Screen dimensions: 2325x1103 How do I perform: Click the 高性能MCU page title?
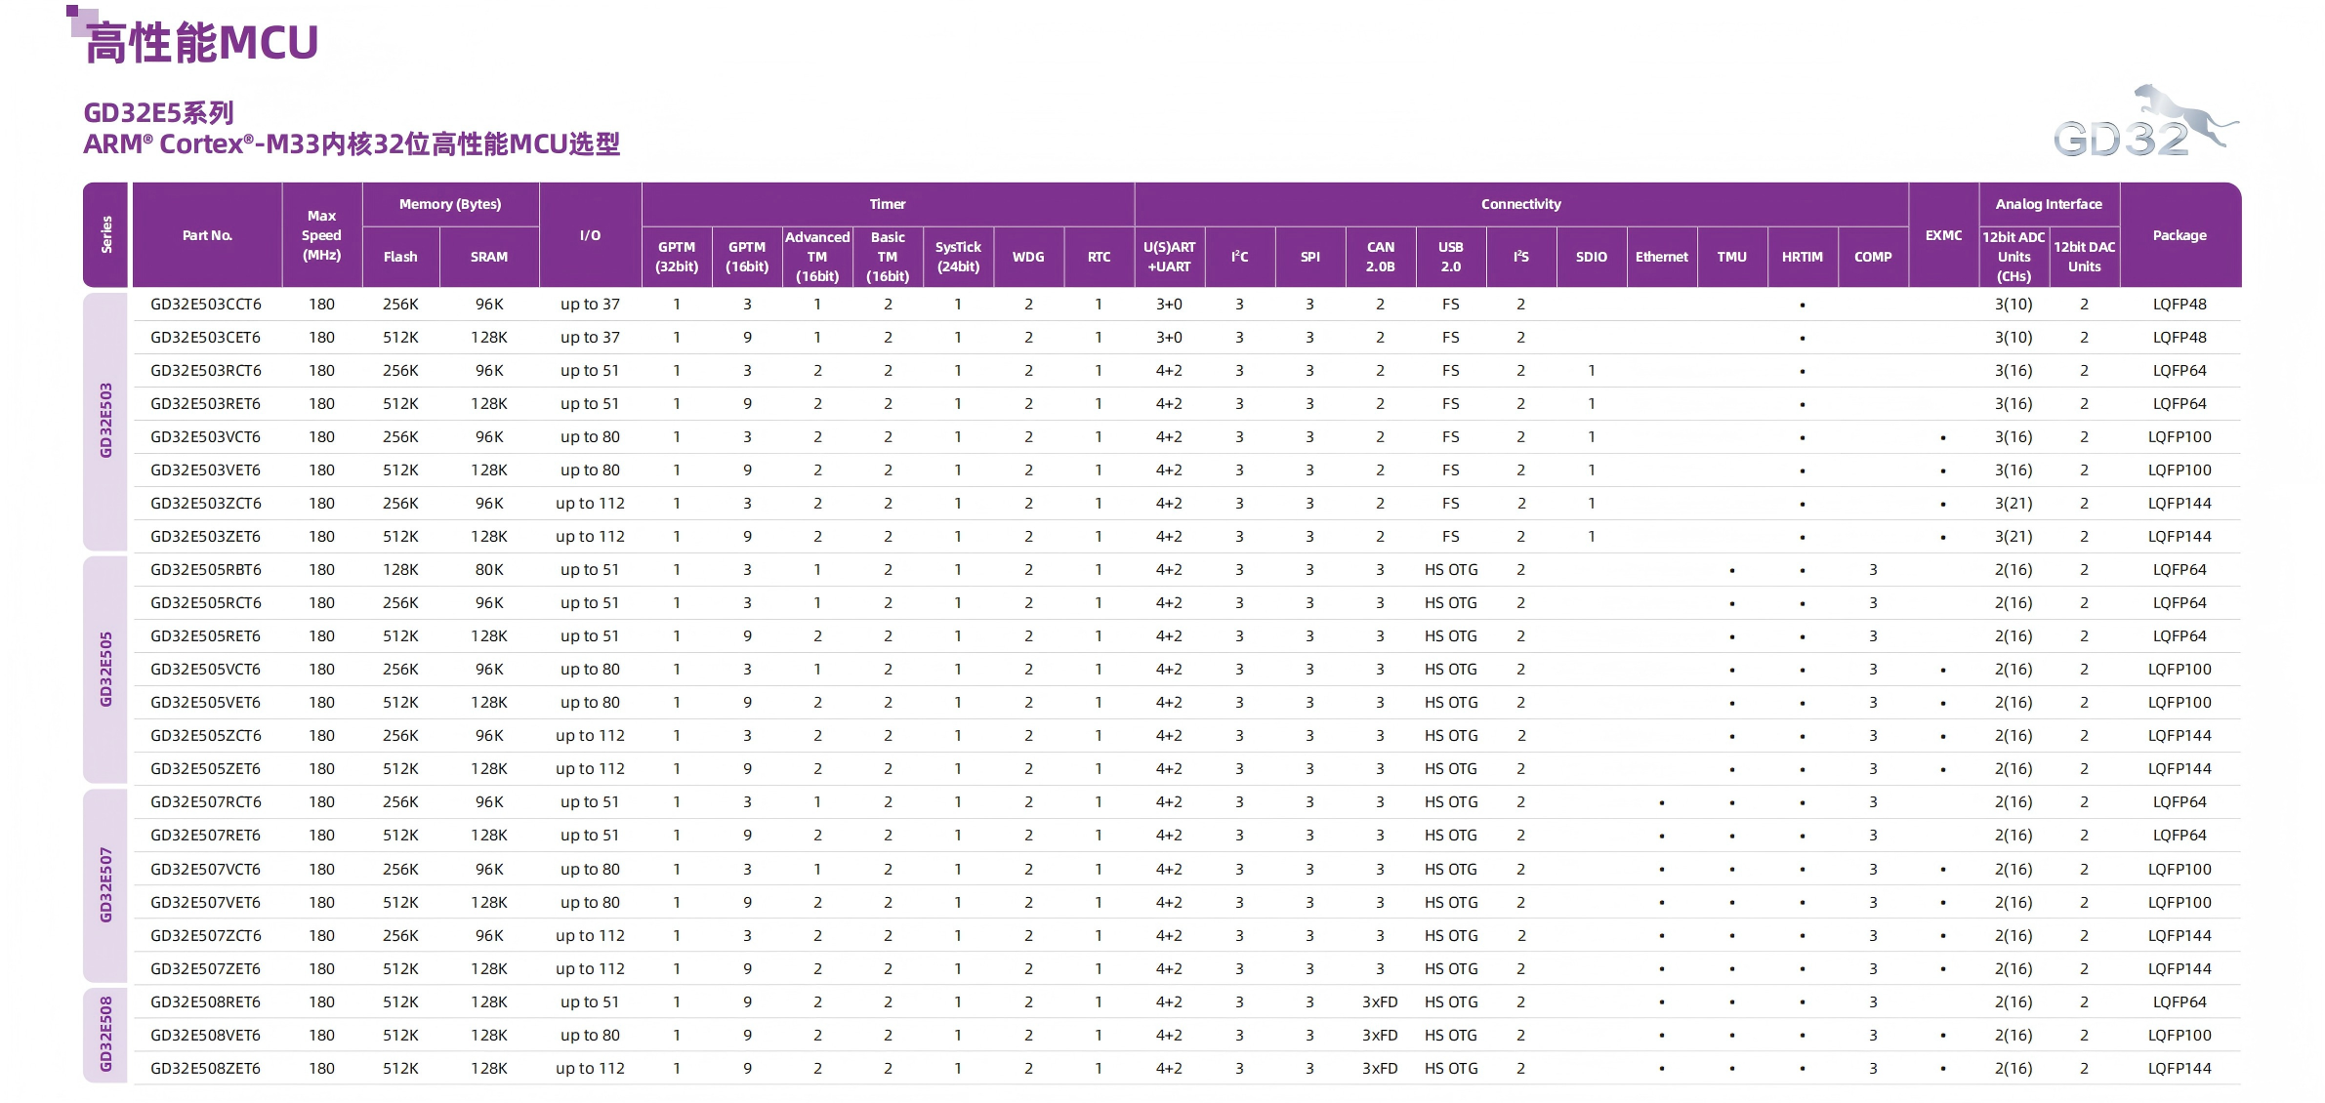pos(202,44)
